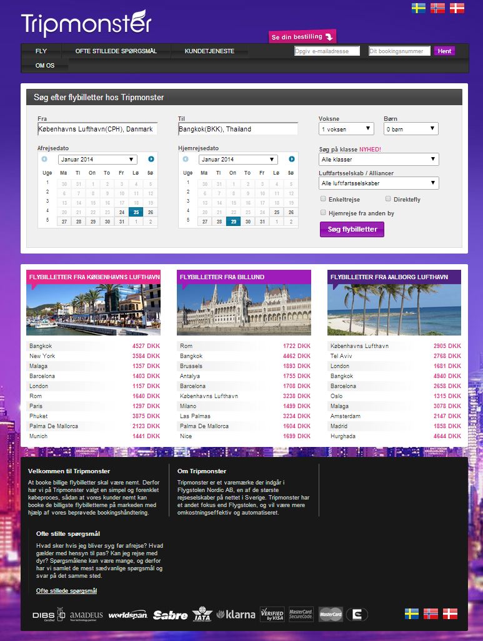Open OFTE STILLEDE SPØRGSMÅL menu item

click(x=116, y=51)
